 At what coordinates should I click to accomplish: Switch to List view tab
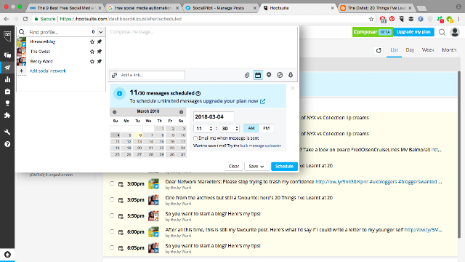click(394, 50)
